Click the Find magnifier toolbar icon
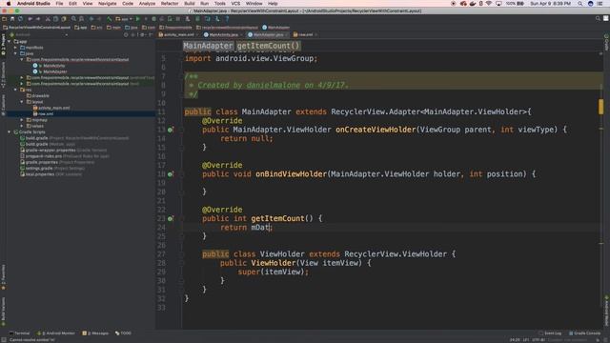 click(x=73, y=19)
